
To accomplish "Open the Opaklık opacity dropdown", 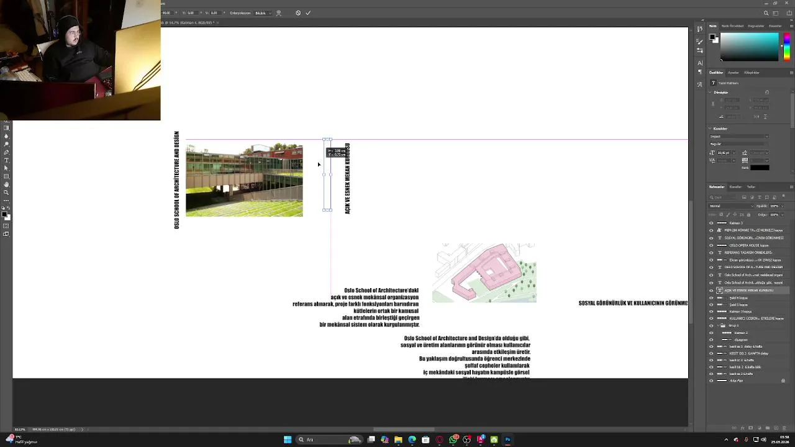I will (783, 205).
